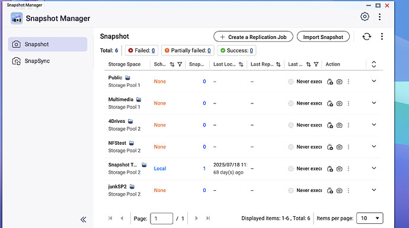Open more actions for Public
This screenshot has height=228, width=409.
coord(349,82)
